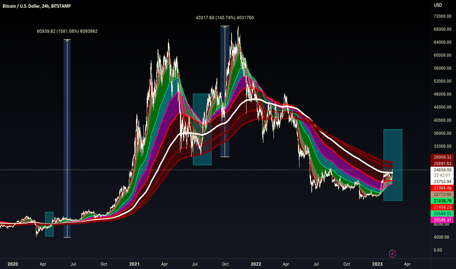Screen dimensions: 456x269
Task: Click the Bitcoin / U.S. Dollar chart title
Action: [37, 6]
